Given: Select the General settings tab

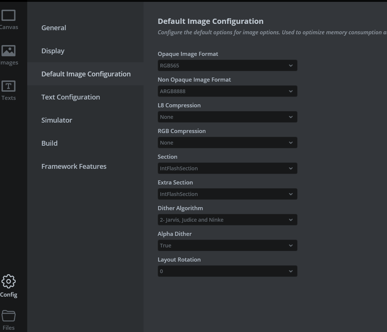Looking at the screenshot, I should [54, 28].
